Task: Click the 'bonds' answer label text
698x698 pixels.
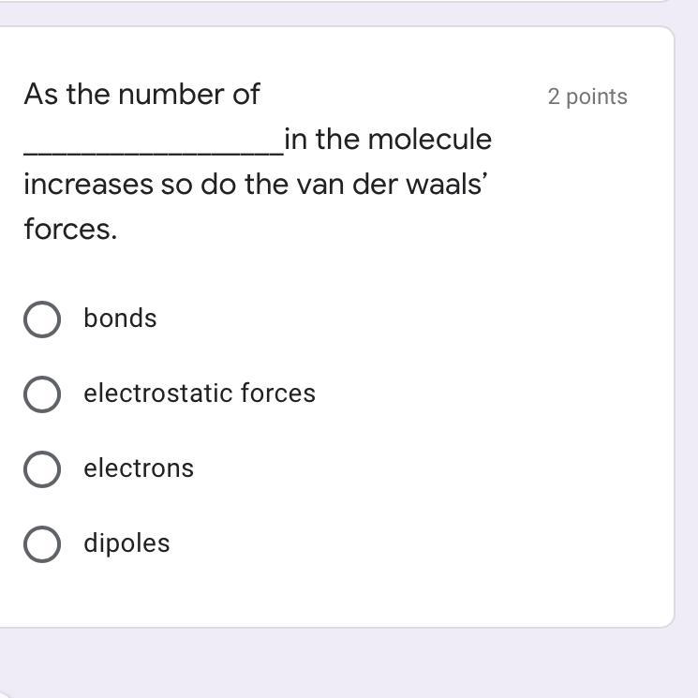Action: point(120,319)
